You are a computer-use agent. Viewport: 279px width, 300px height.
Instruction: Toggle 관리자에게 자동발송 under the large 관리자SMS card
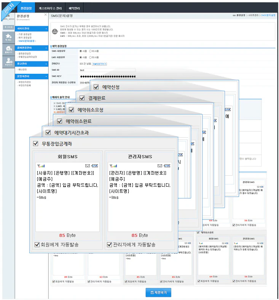[x=109, y=244]
